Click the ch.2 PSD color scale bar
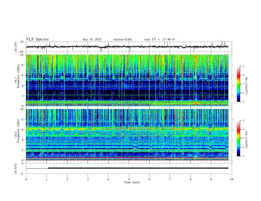261x201 pixels. point(239,138)
